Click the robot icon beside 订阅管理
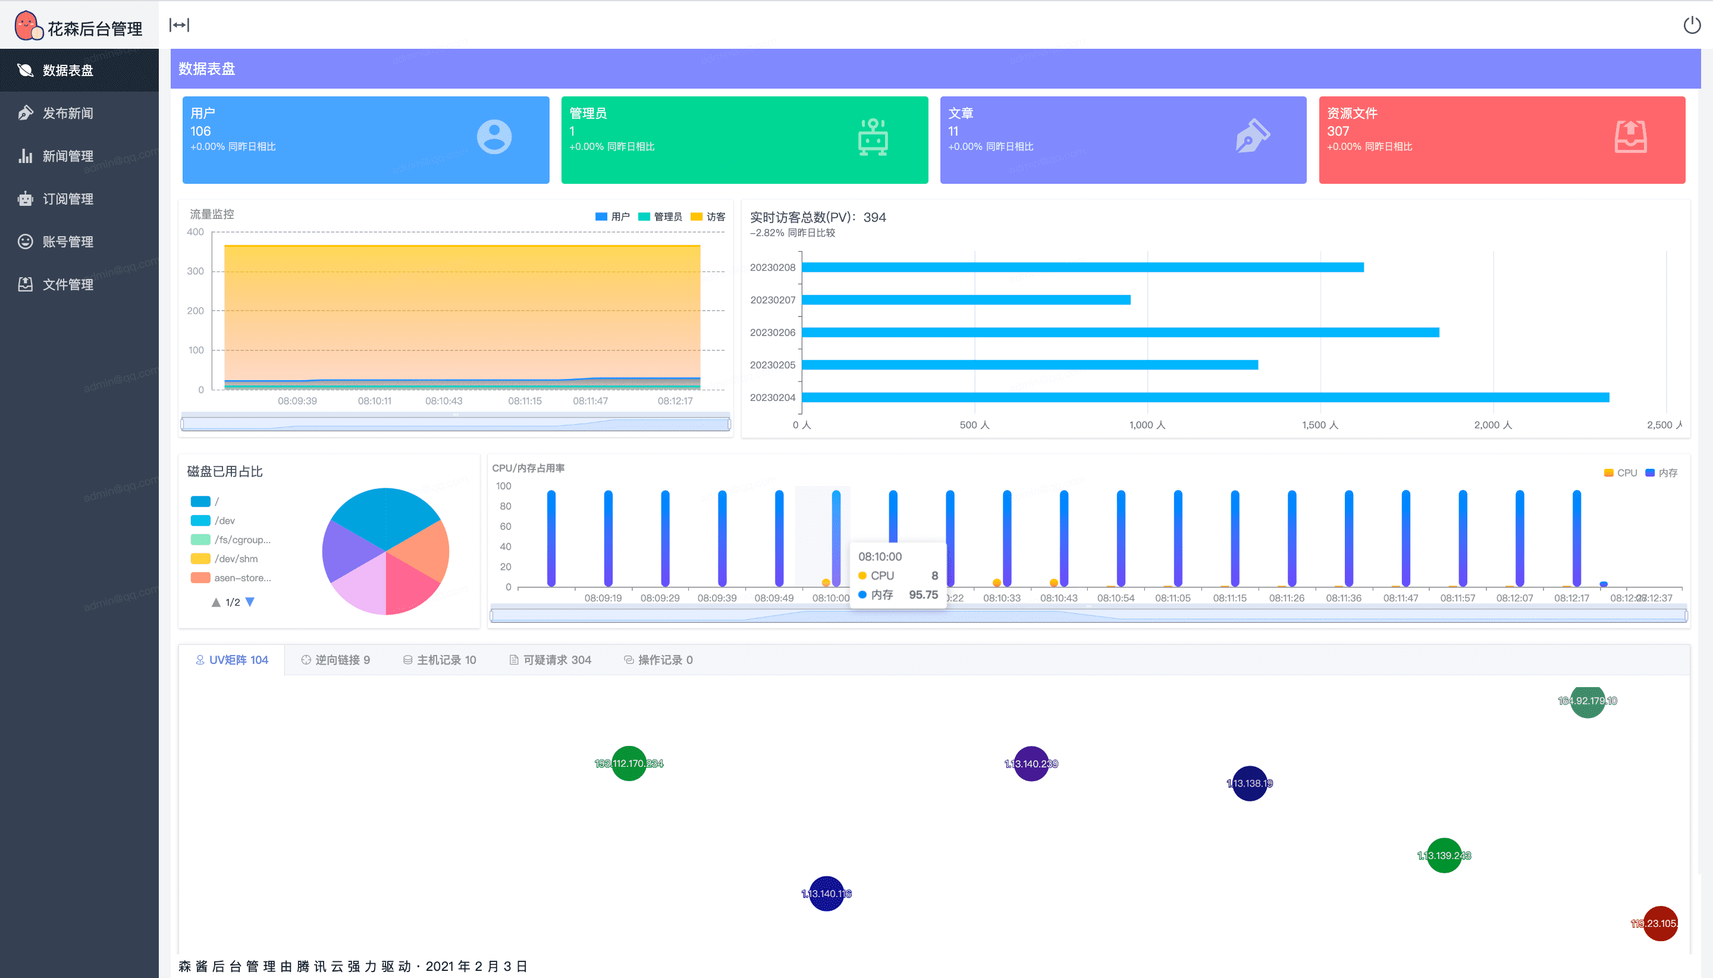The width and height of the screenshot is (1713, 978). (26, 199)
